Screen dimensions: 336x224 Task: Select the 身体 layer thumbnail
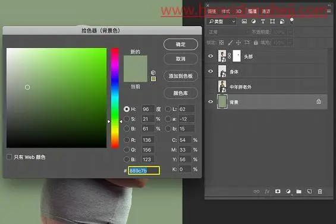click(x=222, y=71)
